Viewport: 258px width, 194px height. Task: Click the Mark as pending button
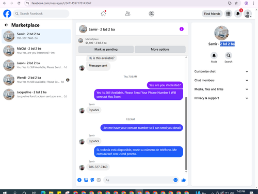pos(106,49)
